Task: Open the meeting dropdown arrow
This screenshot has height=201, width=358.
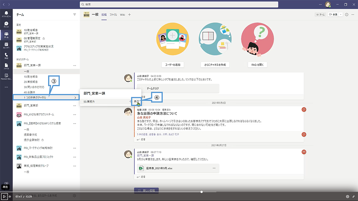Action: 341,15
